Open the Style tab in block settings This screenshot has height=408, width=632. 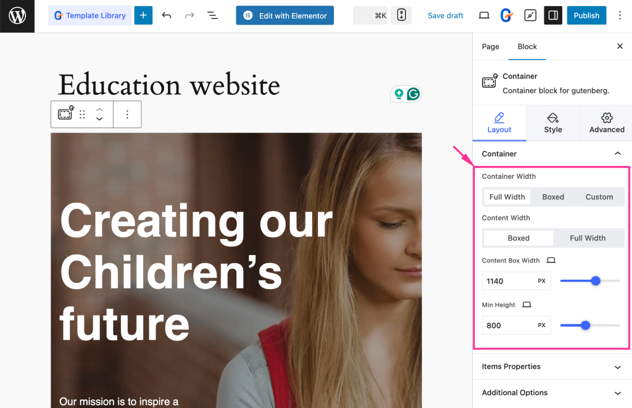[552, 123]
